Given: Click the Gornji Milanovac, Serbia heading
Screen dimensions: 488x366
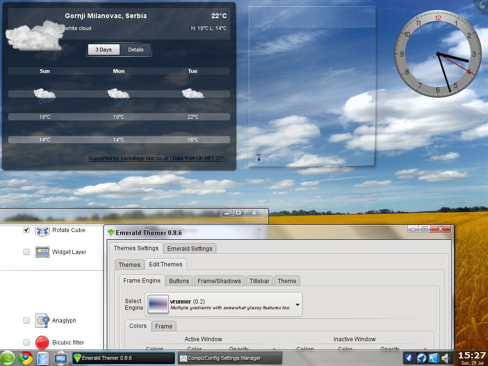Looking at the screenshot, I should point(106,16).
